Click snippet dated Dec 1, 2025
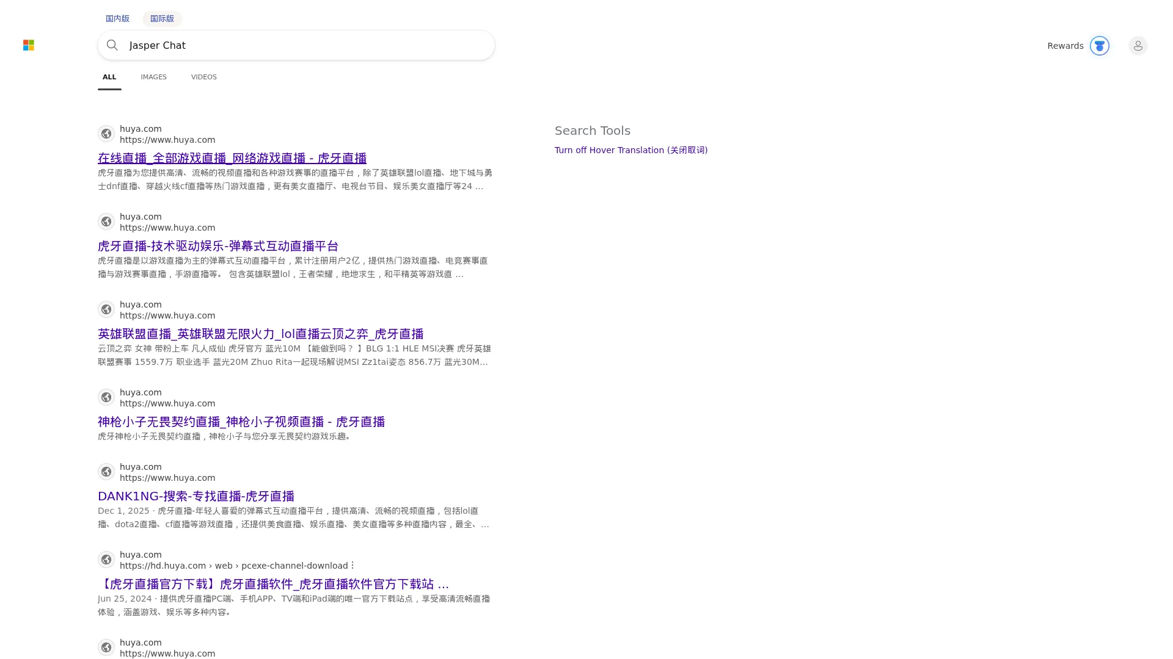This screenshot has height=659, width=1173. pyautogui.click(x=294, y=517)
